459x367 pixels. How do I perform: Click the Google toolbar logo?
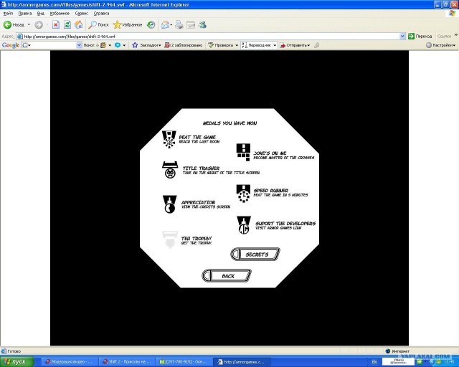click(x=11, y=45)
